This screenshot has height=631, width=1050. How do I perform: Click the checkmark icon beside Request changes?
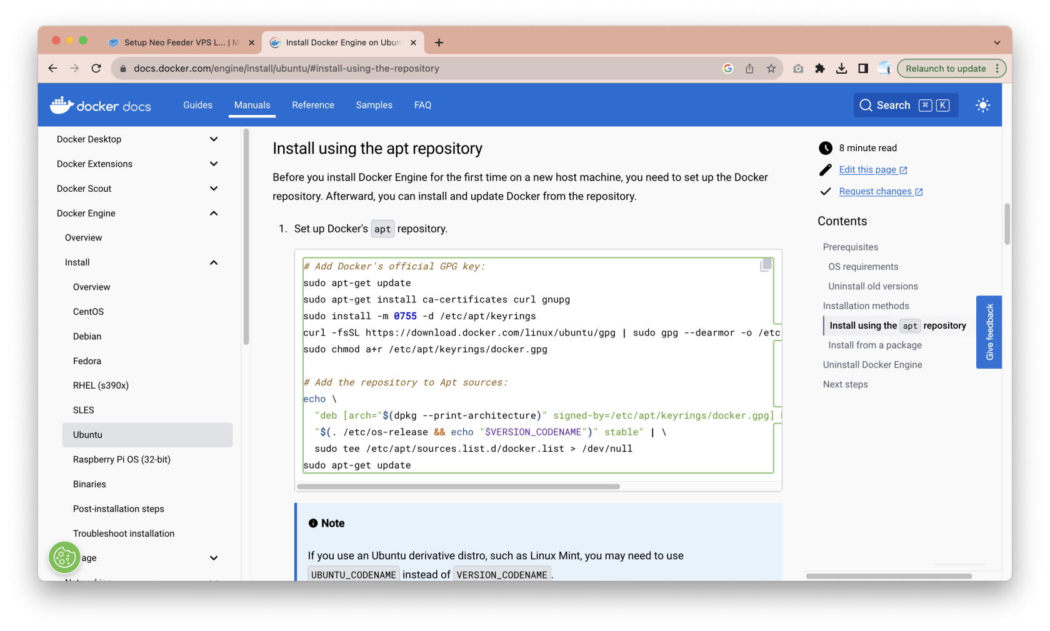(826, 191)
